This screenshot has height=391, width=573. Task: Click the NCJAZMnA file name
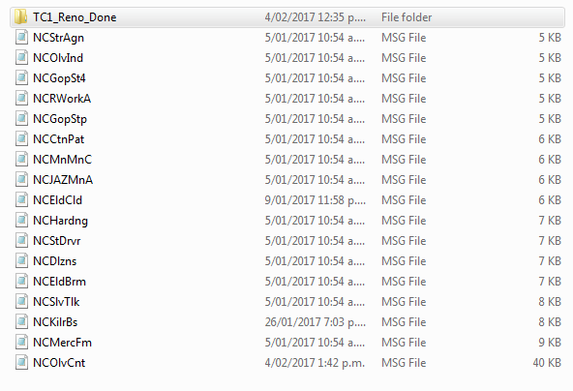(63, 180)
